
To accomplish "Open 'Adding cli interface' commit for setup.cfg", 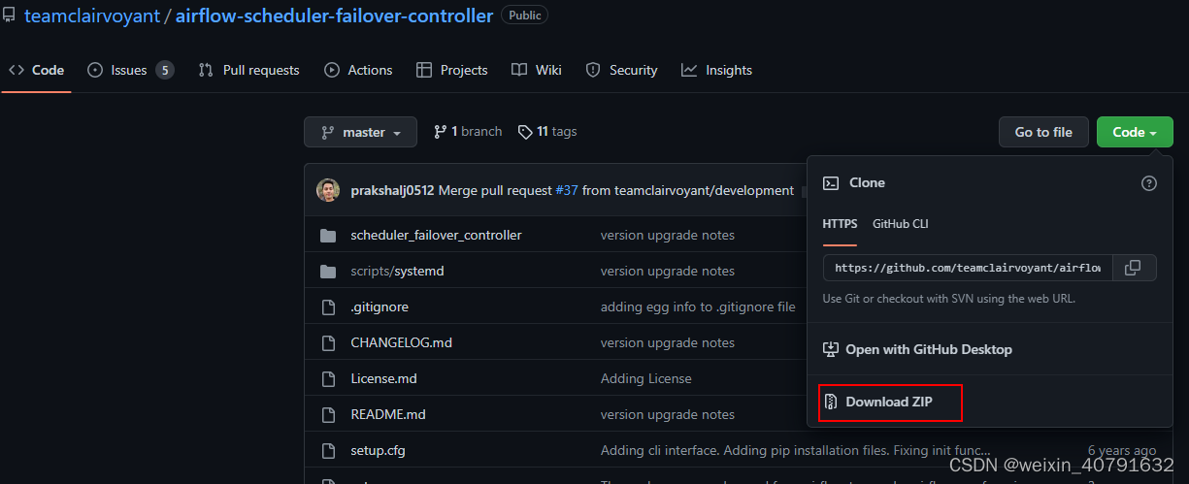I will (x=796, y=450).
